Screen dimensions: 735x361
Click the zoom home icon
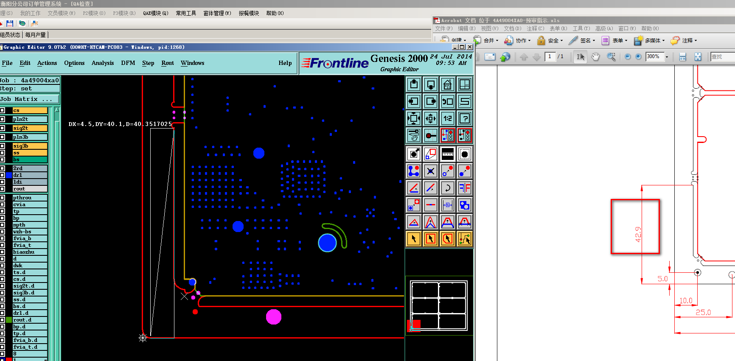pos(448,84)
